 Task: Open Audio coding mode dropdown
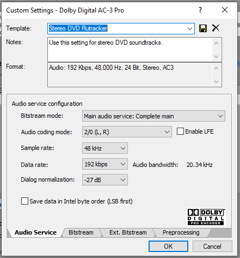pyautogui.click(x=127, y=132)
